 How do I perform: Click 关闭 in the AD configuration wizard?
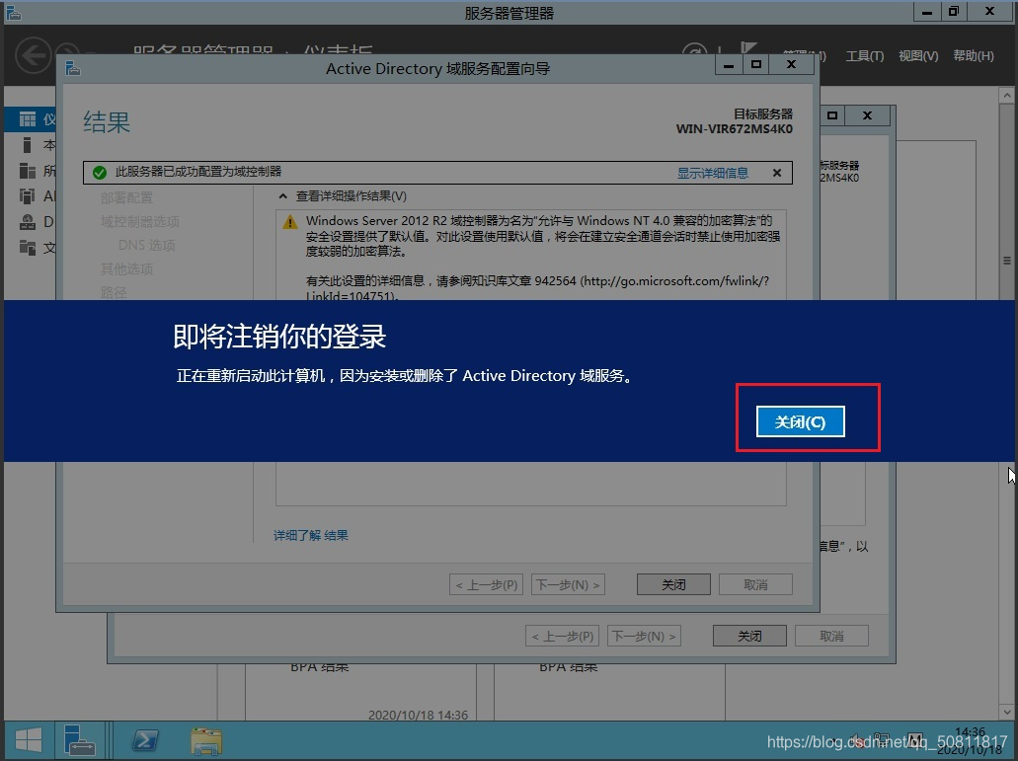point(673,584)
